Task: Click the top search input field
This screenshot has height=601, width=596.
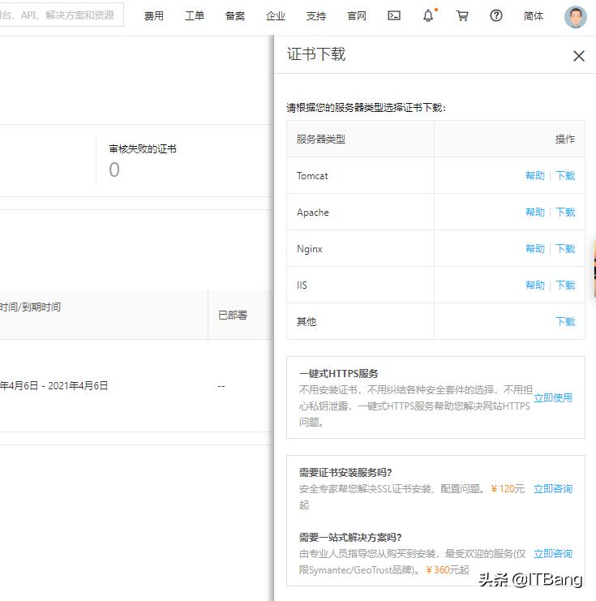Action: [x=62, y=15]
